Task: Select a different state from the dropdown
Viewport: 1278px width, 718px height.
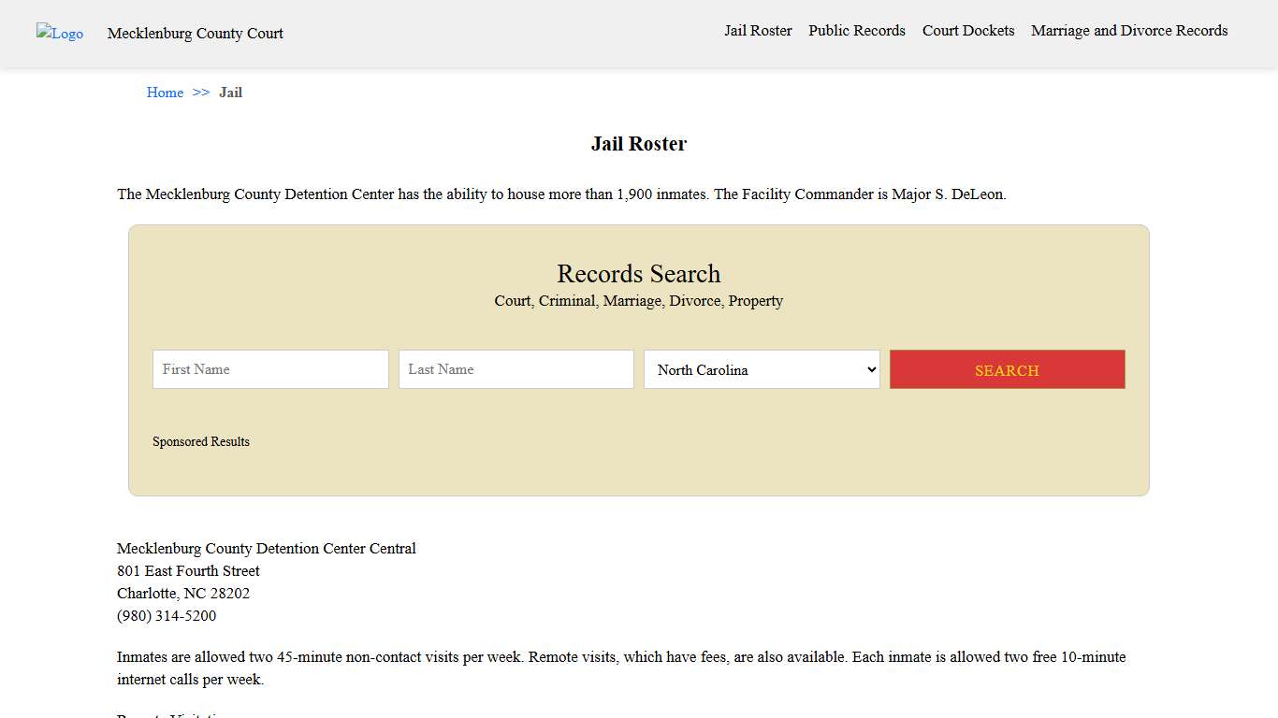Action: (x=761, y=369)
